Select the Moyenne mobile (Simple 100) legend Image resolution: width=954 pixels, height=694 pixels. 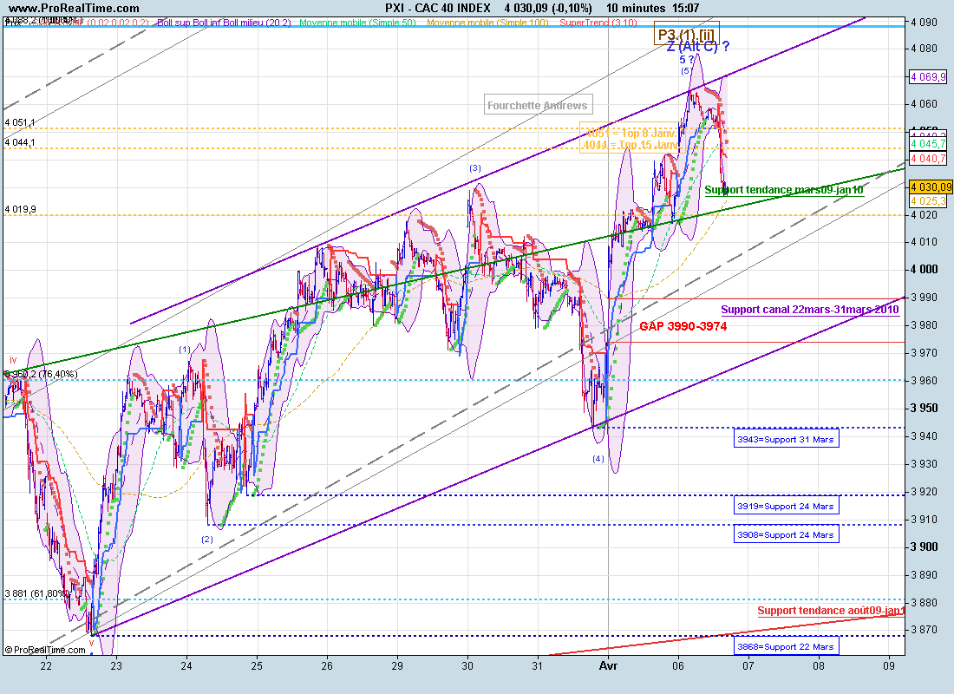tap(487, 23)
